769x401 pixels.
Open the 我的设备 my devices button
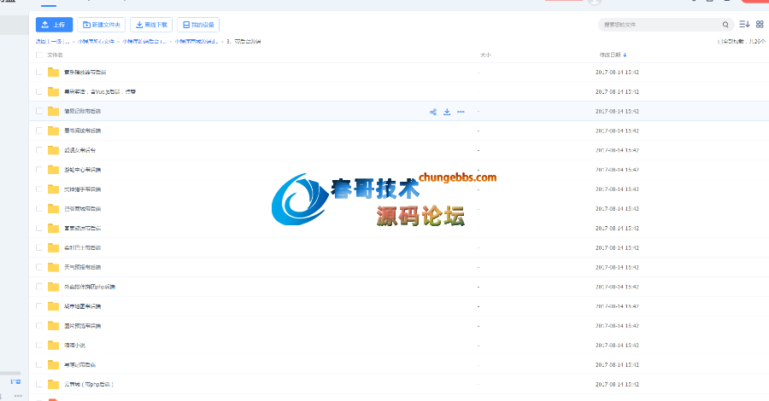[198, 25]
